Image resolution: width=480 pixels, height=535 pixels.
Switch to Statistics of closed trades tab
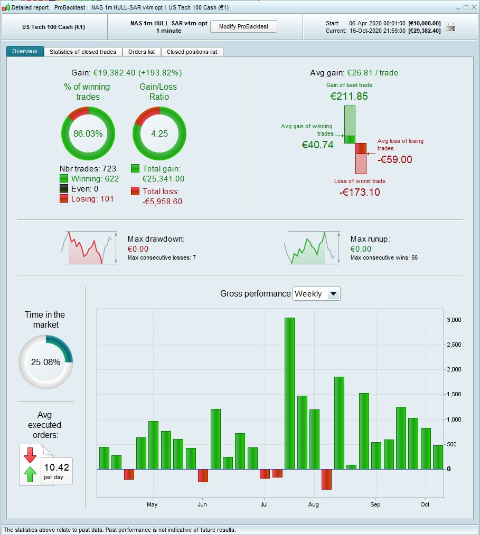pyautogui.click(x=82, y=52)
